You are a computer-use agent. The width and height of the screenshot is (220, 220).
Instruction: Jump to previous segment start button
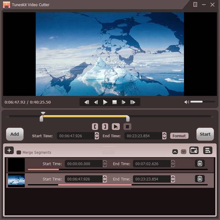[87, 102]
